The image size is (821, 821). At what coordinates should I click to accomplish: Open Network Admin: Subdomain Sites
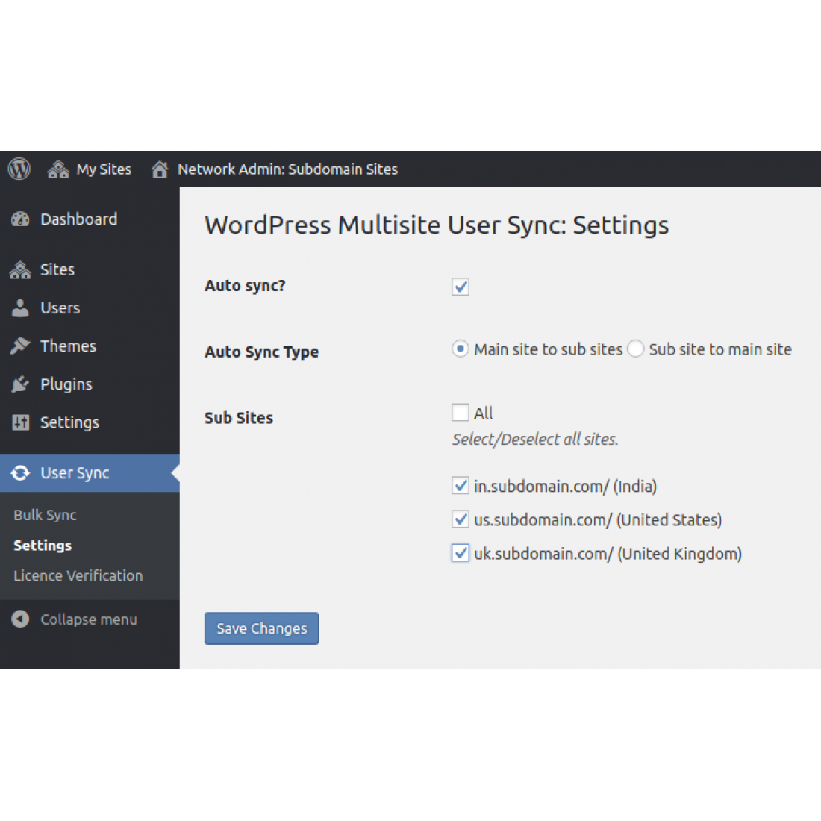click(x=287, y=169)
